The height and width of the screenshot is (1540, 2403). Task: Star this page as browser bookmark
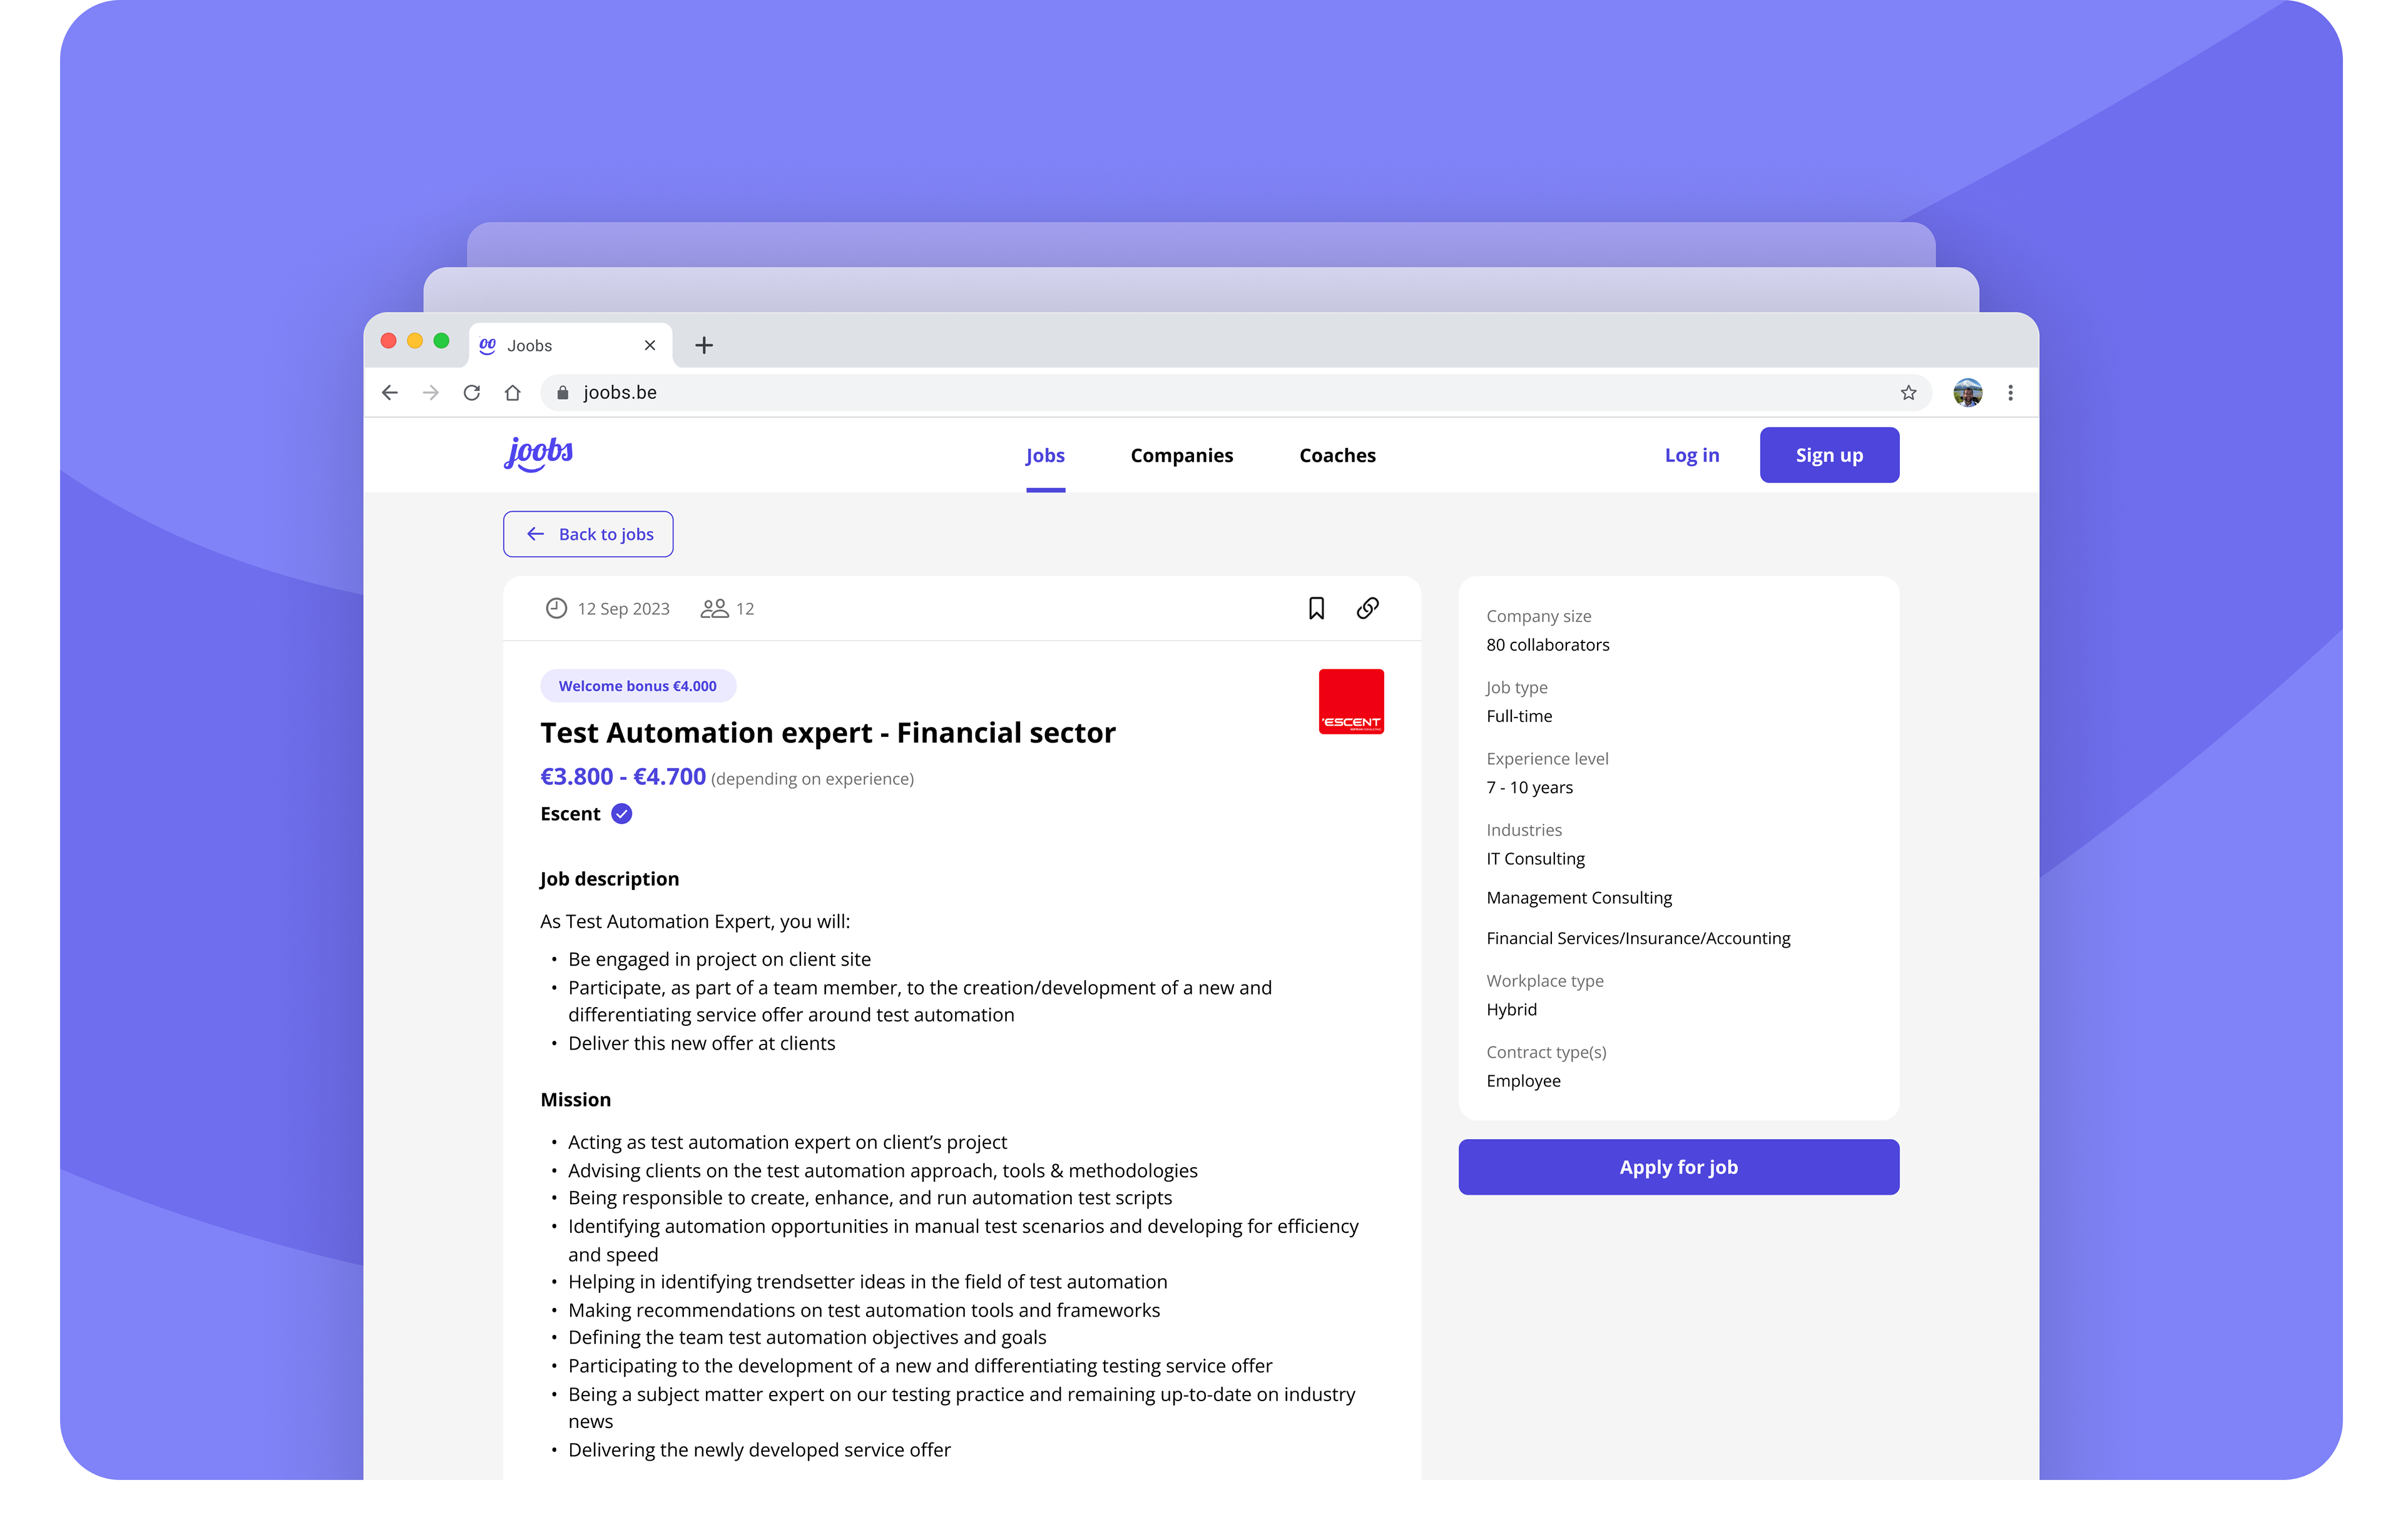pos(1908,393)
